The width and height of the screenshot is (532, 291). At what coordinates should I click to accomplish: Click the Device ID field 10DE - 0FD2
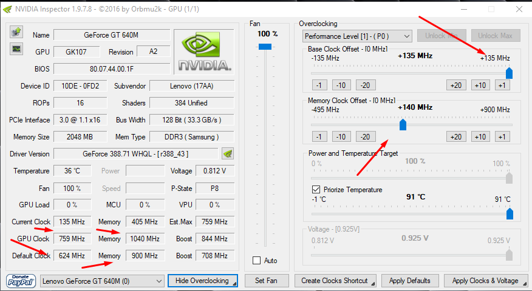(80, 86)
